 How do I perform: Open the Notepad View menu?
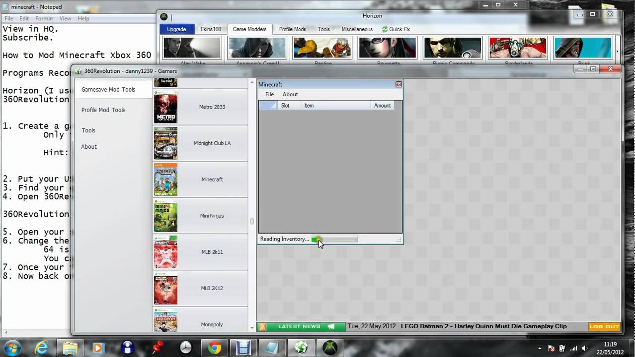(x=65, y=18)
